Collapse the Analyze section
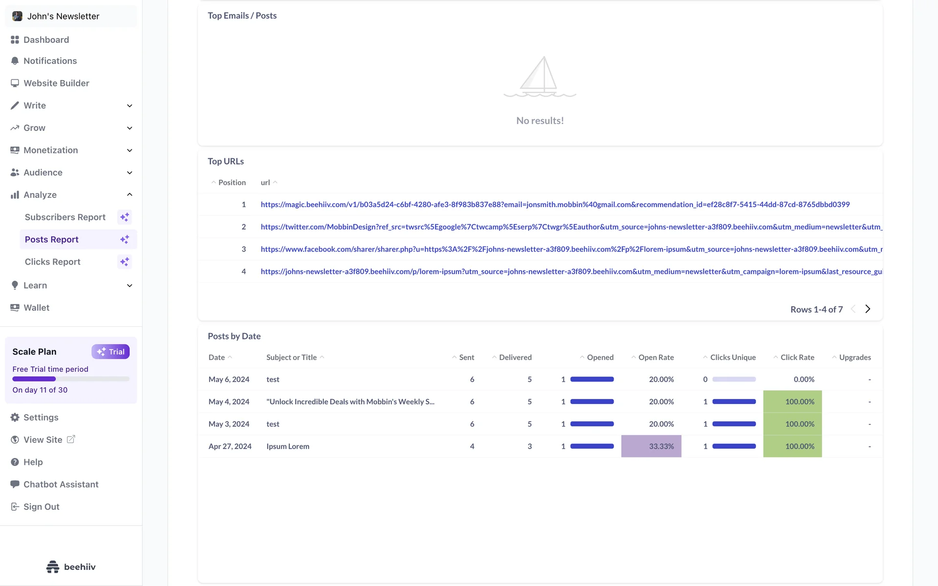938x586 pixels. 129,195
